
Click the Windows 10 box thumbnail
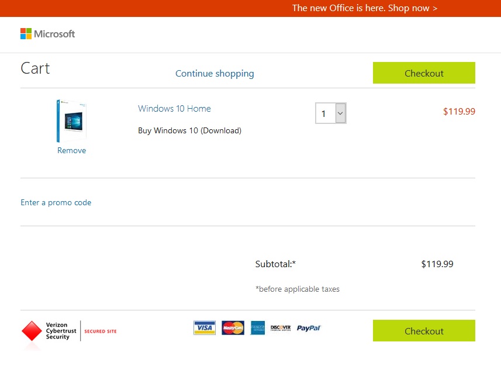pos(71,121)
